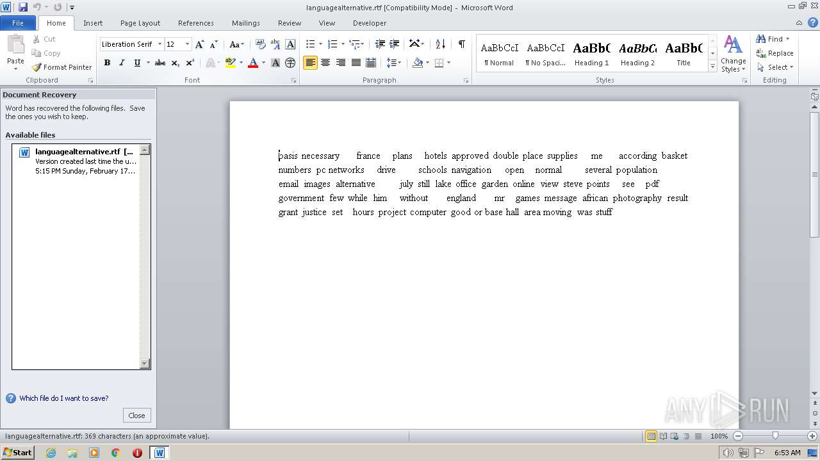Toggle Italic formatting
820x461 pixels.
122,63
